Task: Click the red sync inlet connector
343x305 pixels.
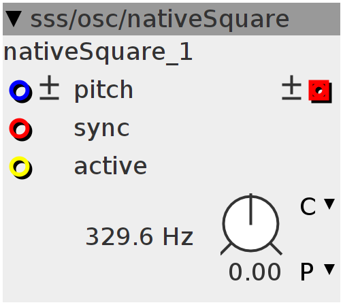Action: [x=20, y=129]
